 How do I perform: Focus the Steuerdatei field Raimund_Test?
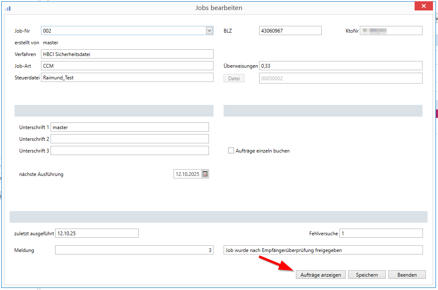click(127, 77)
